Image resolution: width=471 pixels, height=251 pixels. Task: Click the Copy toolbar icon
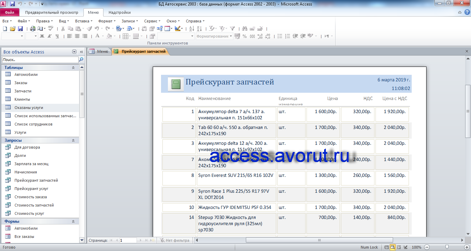pyautogui.click(x=70, y=29)
